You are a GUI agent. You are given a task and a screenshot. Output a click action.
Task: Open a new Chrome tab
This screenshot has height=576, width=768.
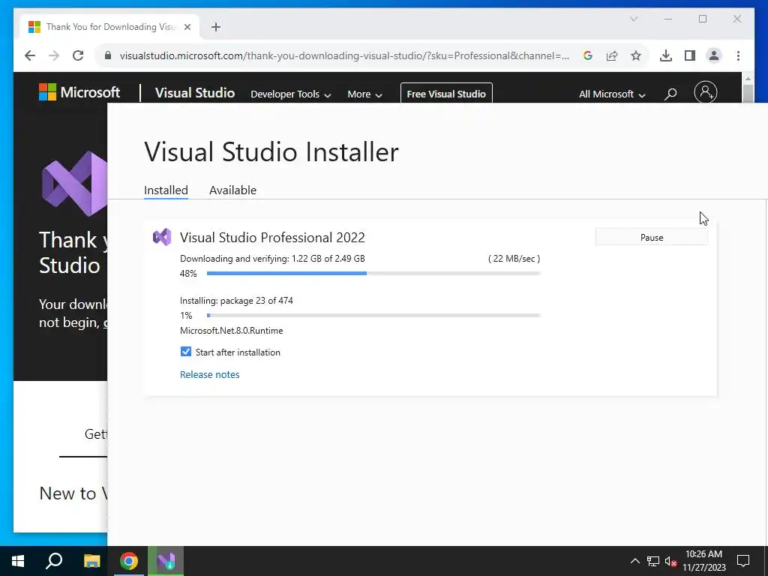tap(215, 27)
